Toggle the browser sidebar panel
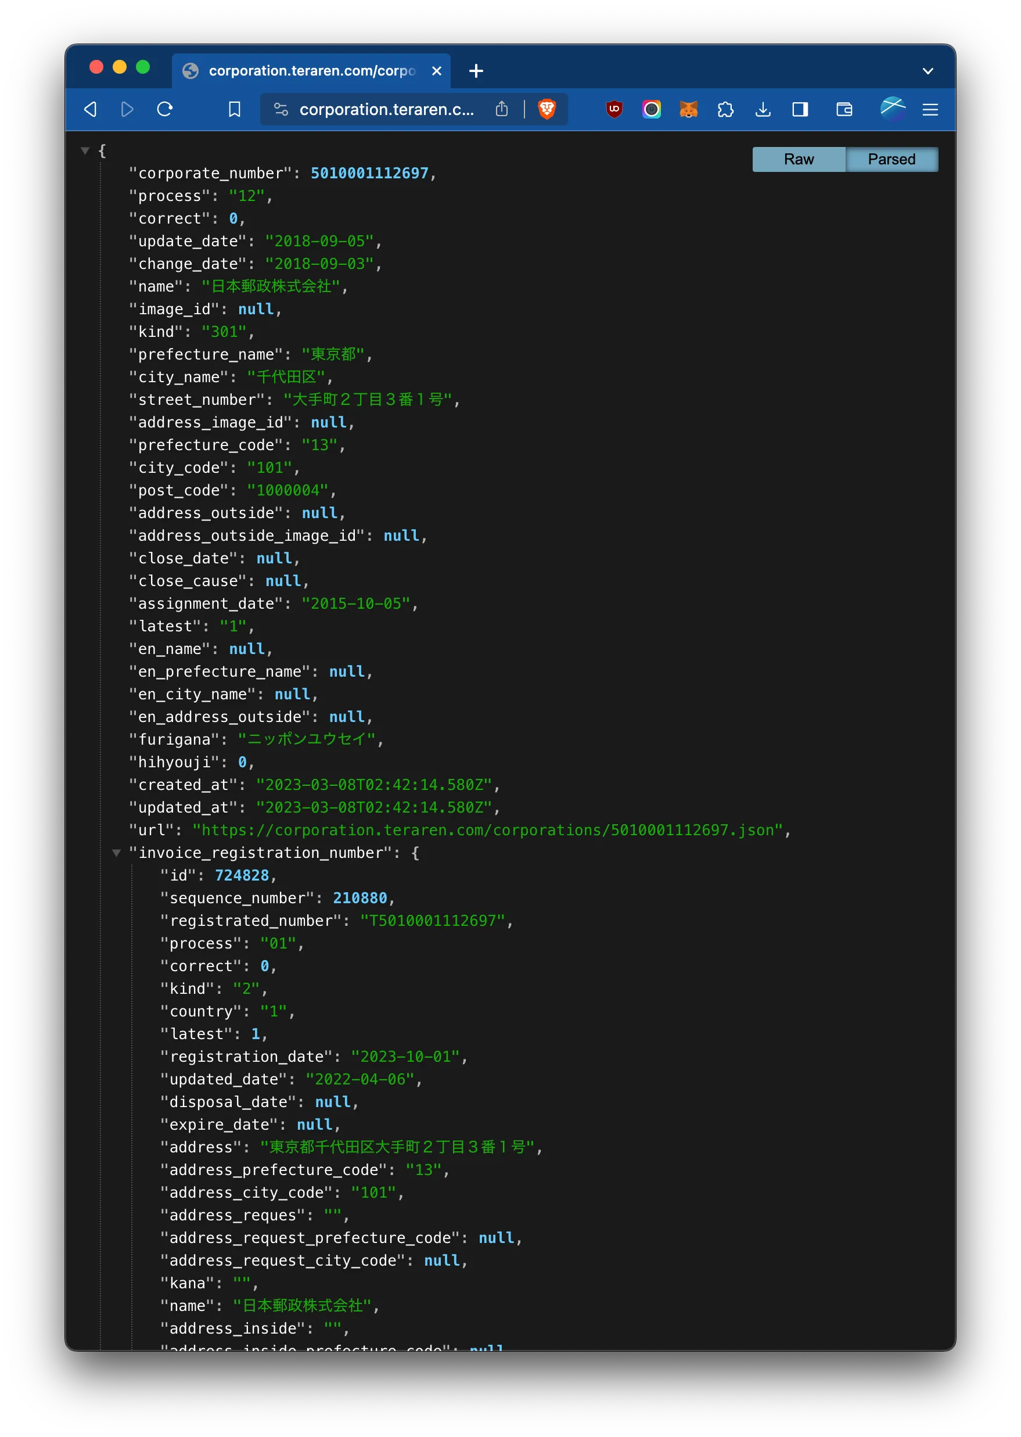Screen dimensions: 1021x1437 (x=800, y=109)
